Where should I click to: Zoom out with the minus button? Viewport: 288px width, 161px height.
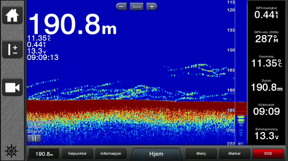tap(122, 7)
